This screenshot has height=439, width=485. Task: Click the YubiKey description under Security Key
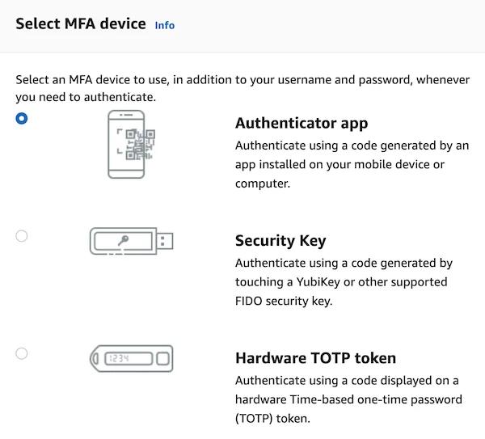coord(344,282)
